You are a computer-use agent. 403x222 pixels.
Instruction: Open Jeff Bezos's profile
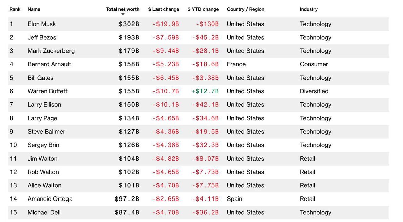point(42,38)
